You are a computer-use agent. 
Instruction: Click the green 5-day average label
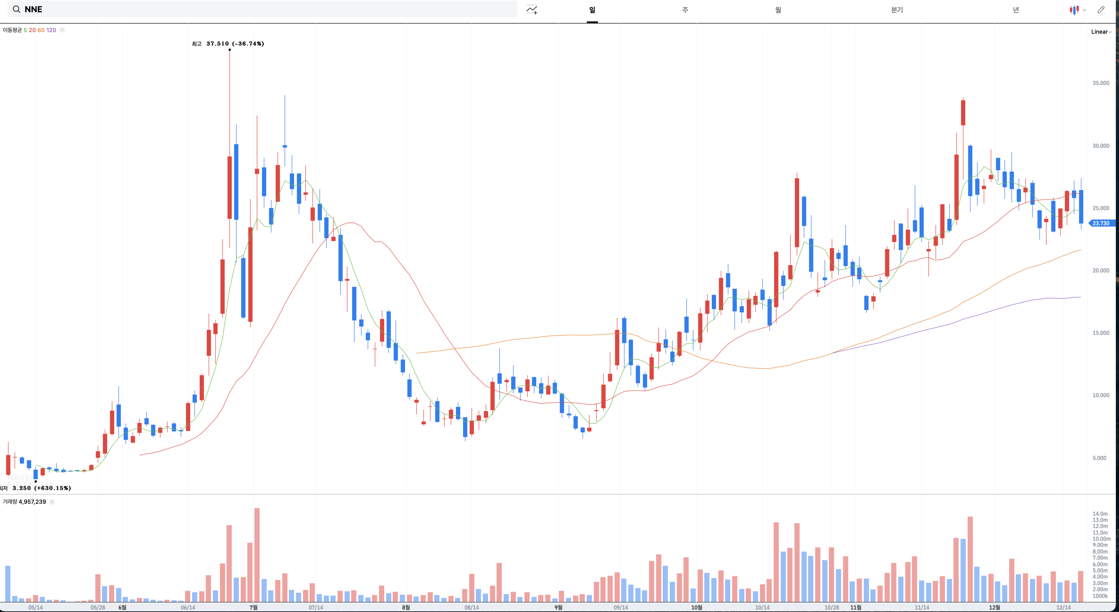point(25,30)
